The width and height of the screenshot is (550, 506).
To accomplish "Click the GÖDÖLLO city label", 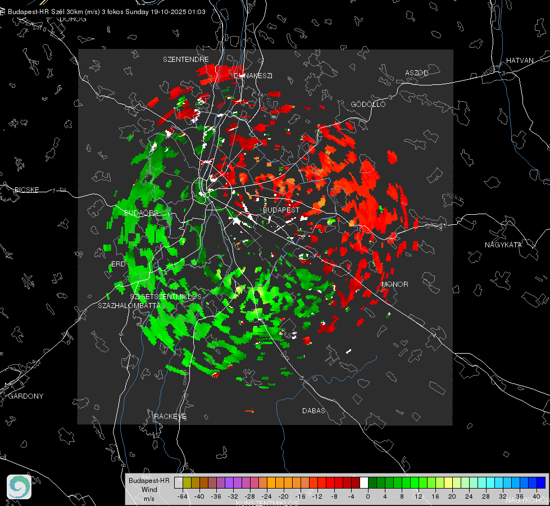I will pos(368,104).
